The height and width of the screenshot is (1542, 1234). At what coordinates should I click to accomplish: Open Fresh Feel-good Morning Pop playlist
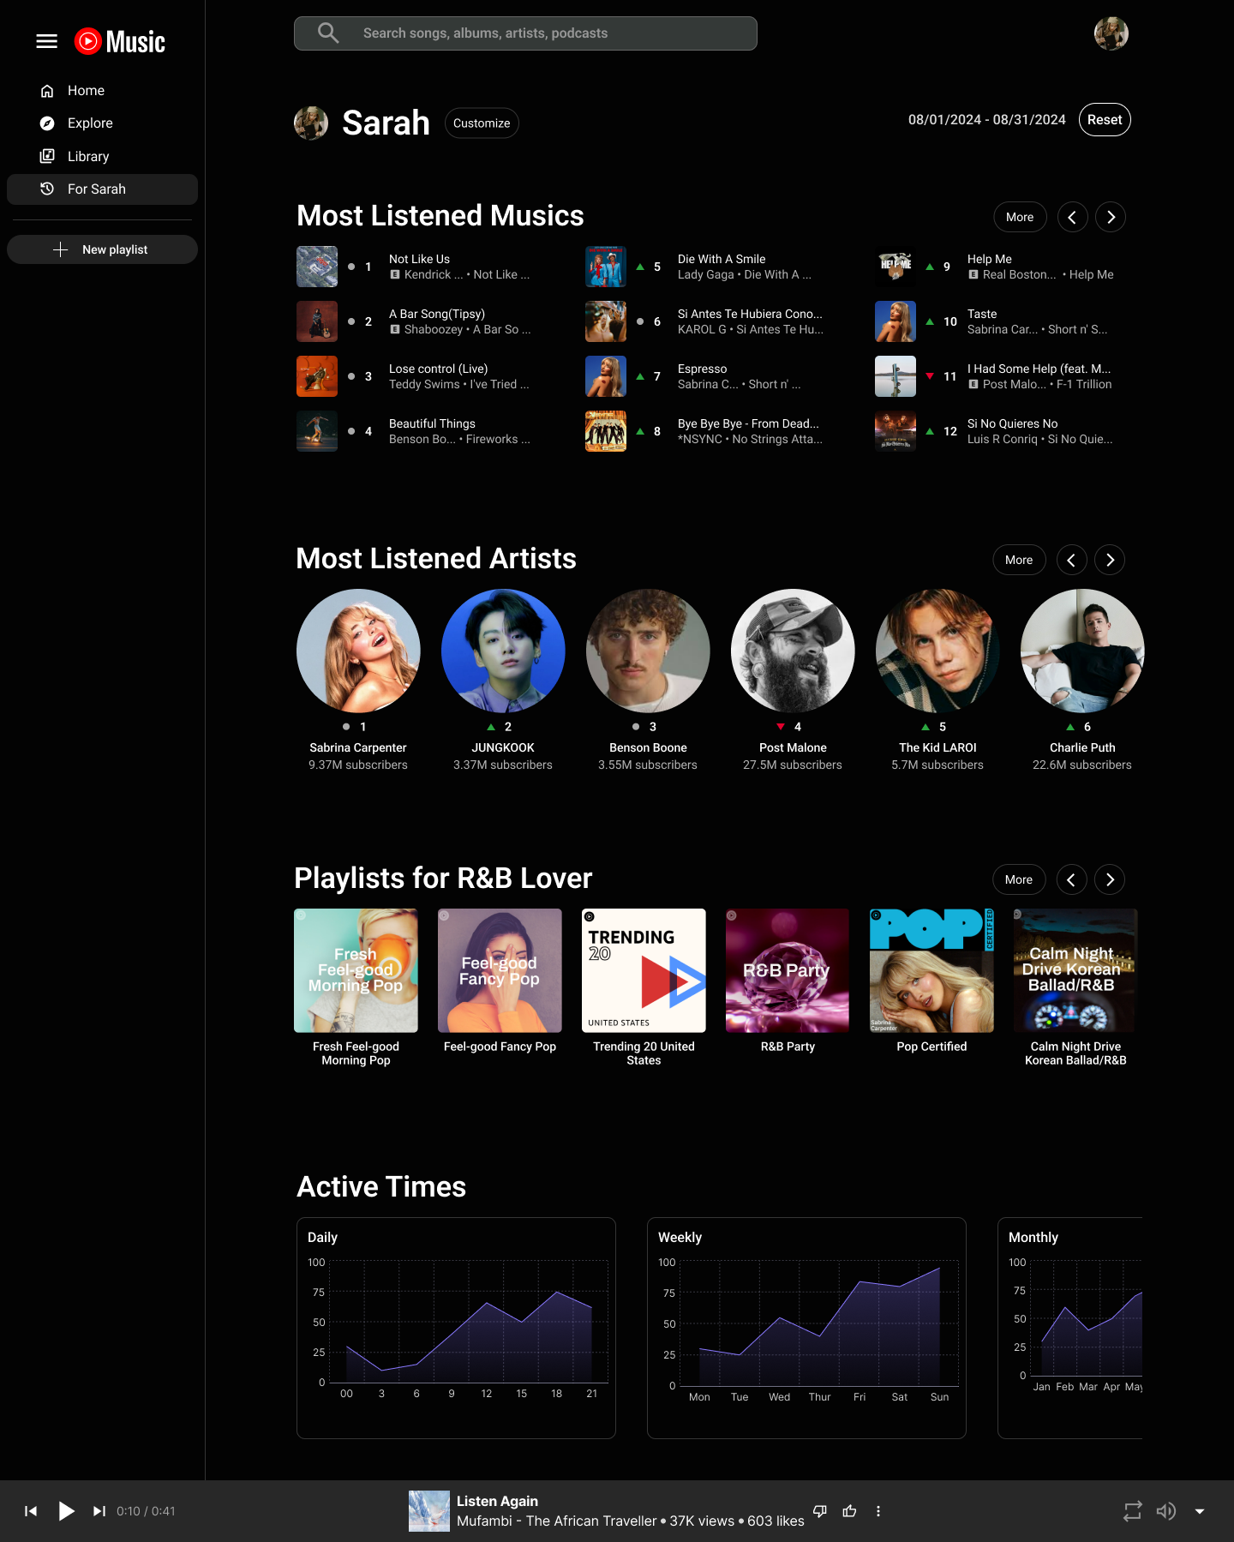[x=356, y=970]
